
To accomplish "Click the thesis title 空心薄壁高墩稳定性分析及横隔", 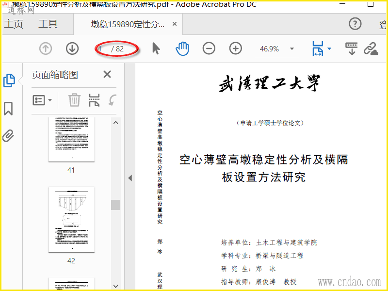I will [264, 160].
